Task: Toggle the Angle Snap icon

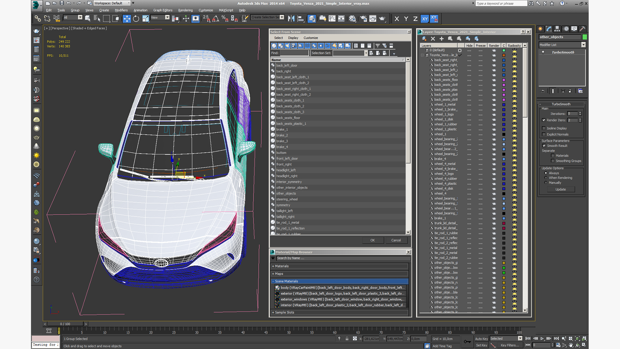Action: coord(216,19)
